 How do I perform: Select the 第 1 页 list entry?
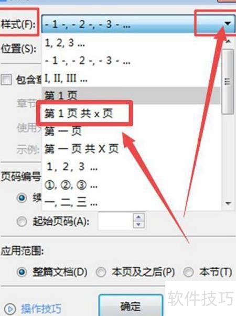[131, 95]
